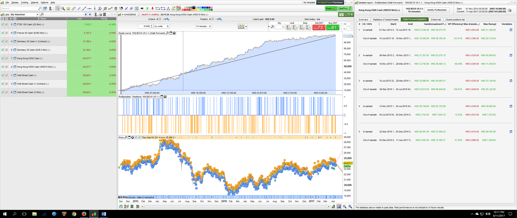This screenshot has height=218, width=517.
Task: Open variables for walk forward row 1
Action: point(511,30)
